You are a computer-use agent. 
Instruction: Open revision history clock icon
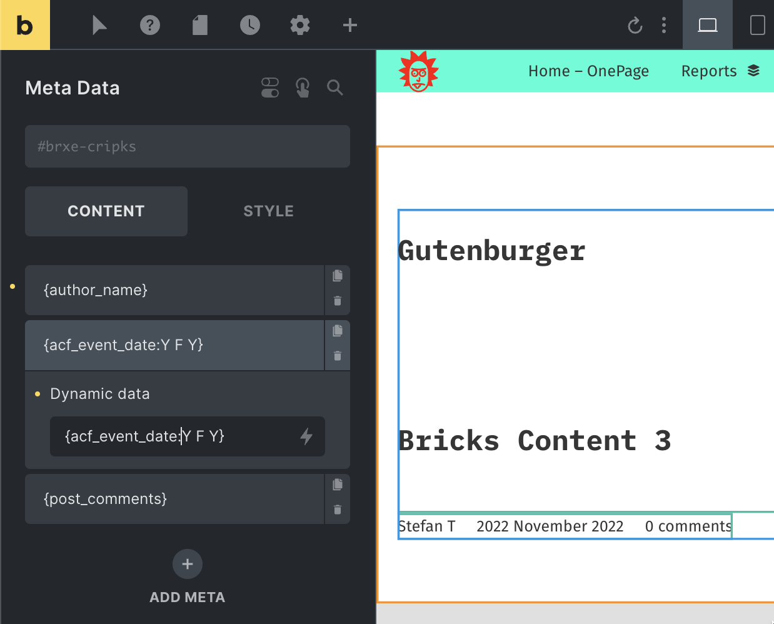tap(250, 25)
